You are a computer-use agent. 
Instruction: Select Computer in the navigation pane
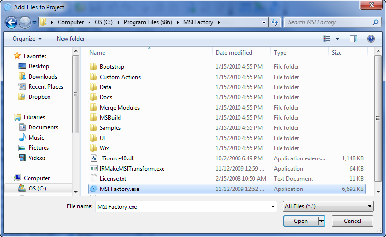(x=37, y=178)
